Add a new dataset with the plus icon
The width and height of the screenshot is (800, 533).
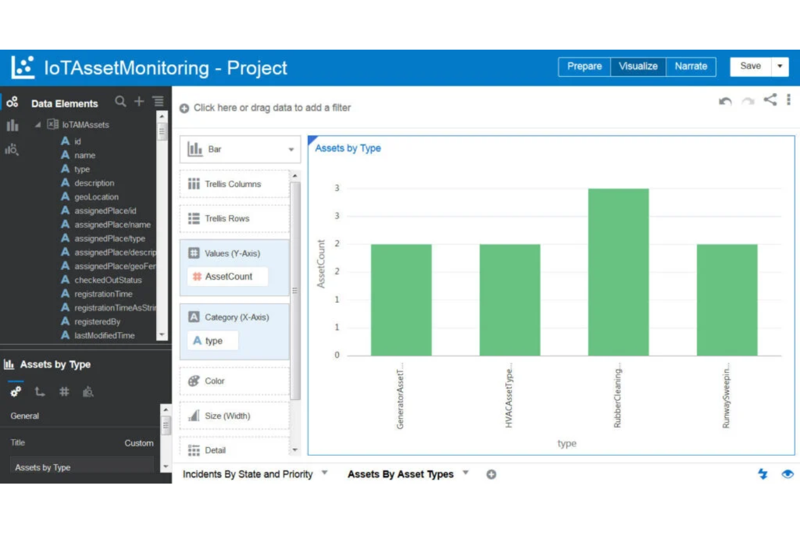point(138,102)
